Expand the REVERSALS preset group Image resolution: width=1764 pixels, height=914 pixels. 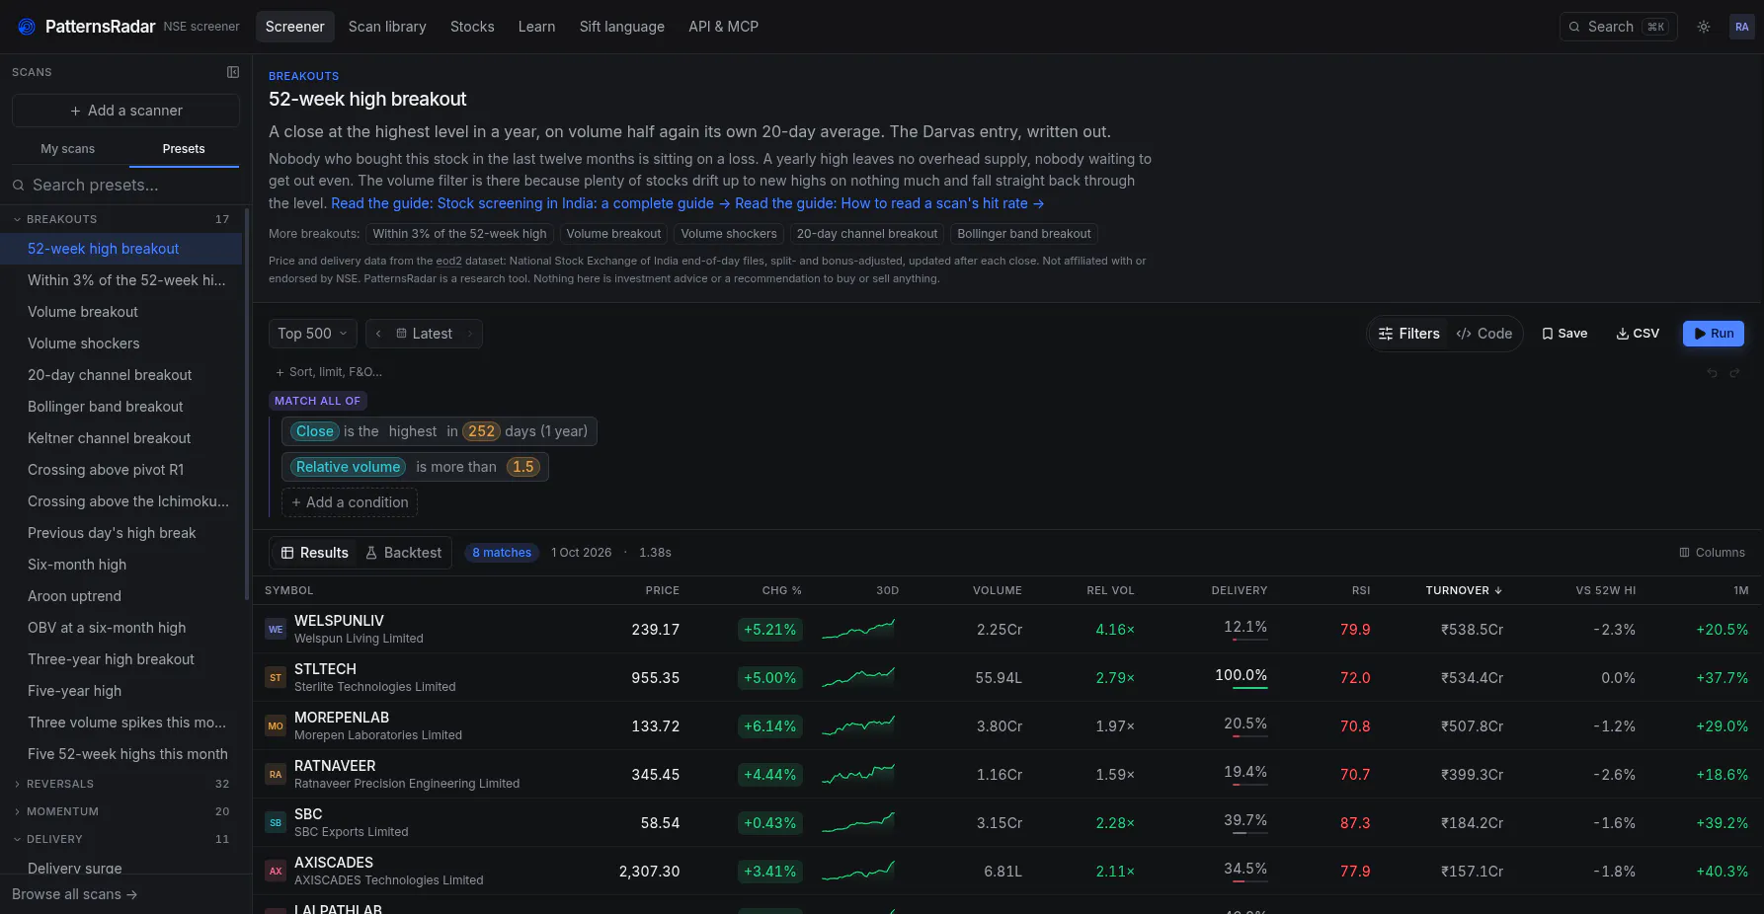click(122, 784)
